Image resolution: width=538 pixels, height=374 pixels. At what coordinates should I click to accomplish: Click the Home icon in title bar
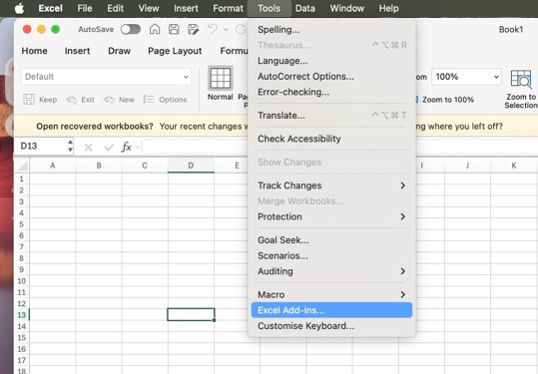(x=155, y=30)
